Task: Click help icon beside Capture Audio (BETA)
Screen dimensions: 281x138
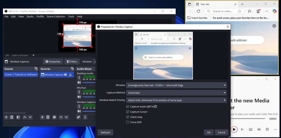Action: [156, 107]
